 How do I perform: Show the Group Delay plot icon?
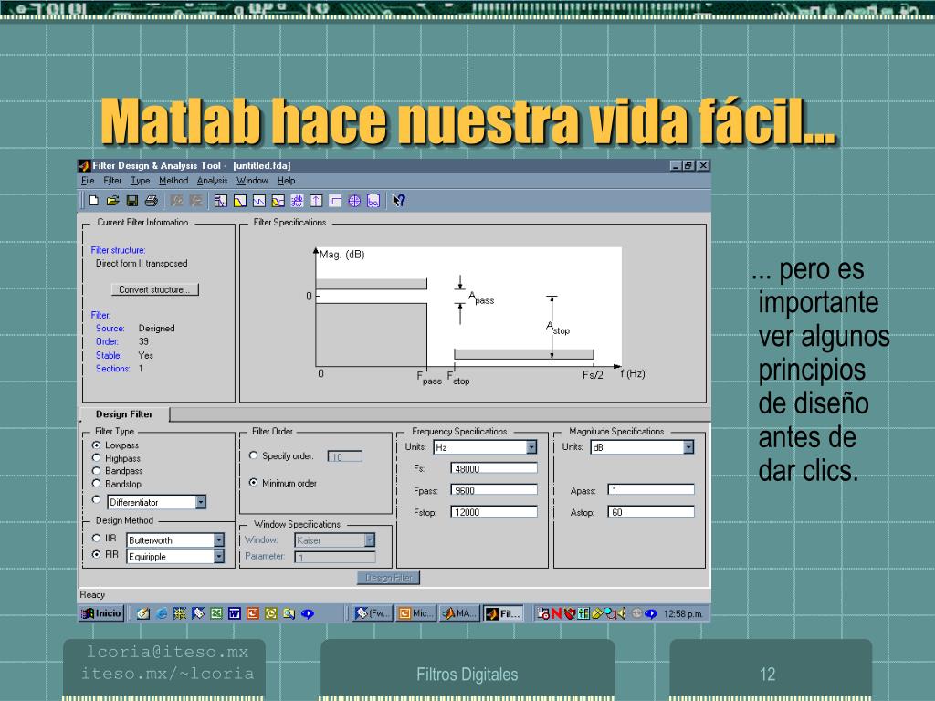[x=297, y=201]
